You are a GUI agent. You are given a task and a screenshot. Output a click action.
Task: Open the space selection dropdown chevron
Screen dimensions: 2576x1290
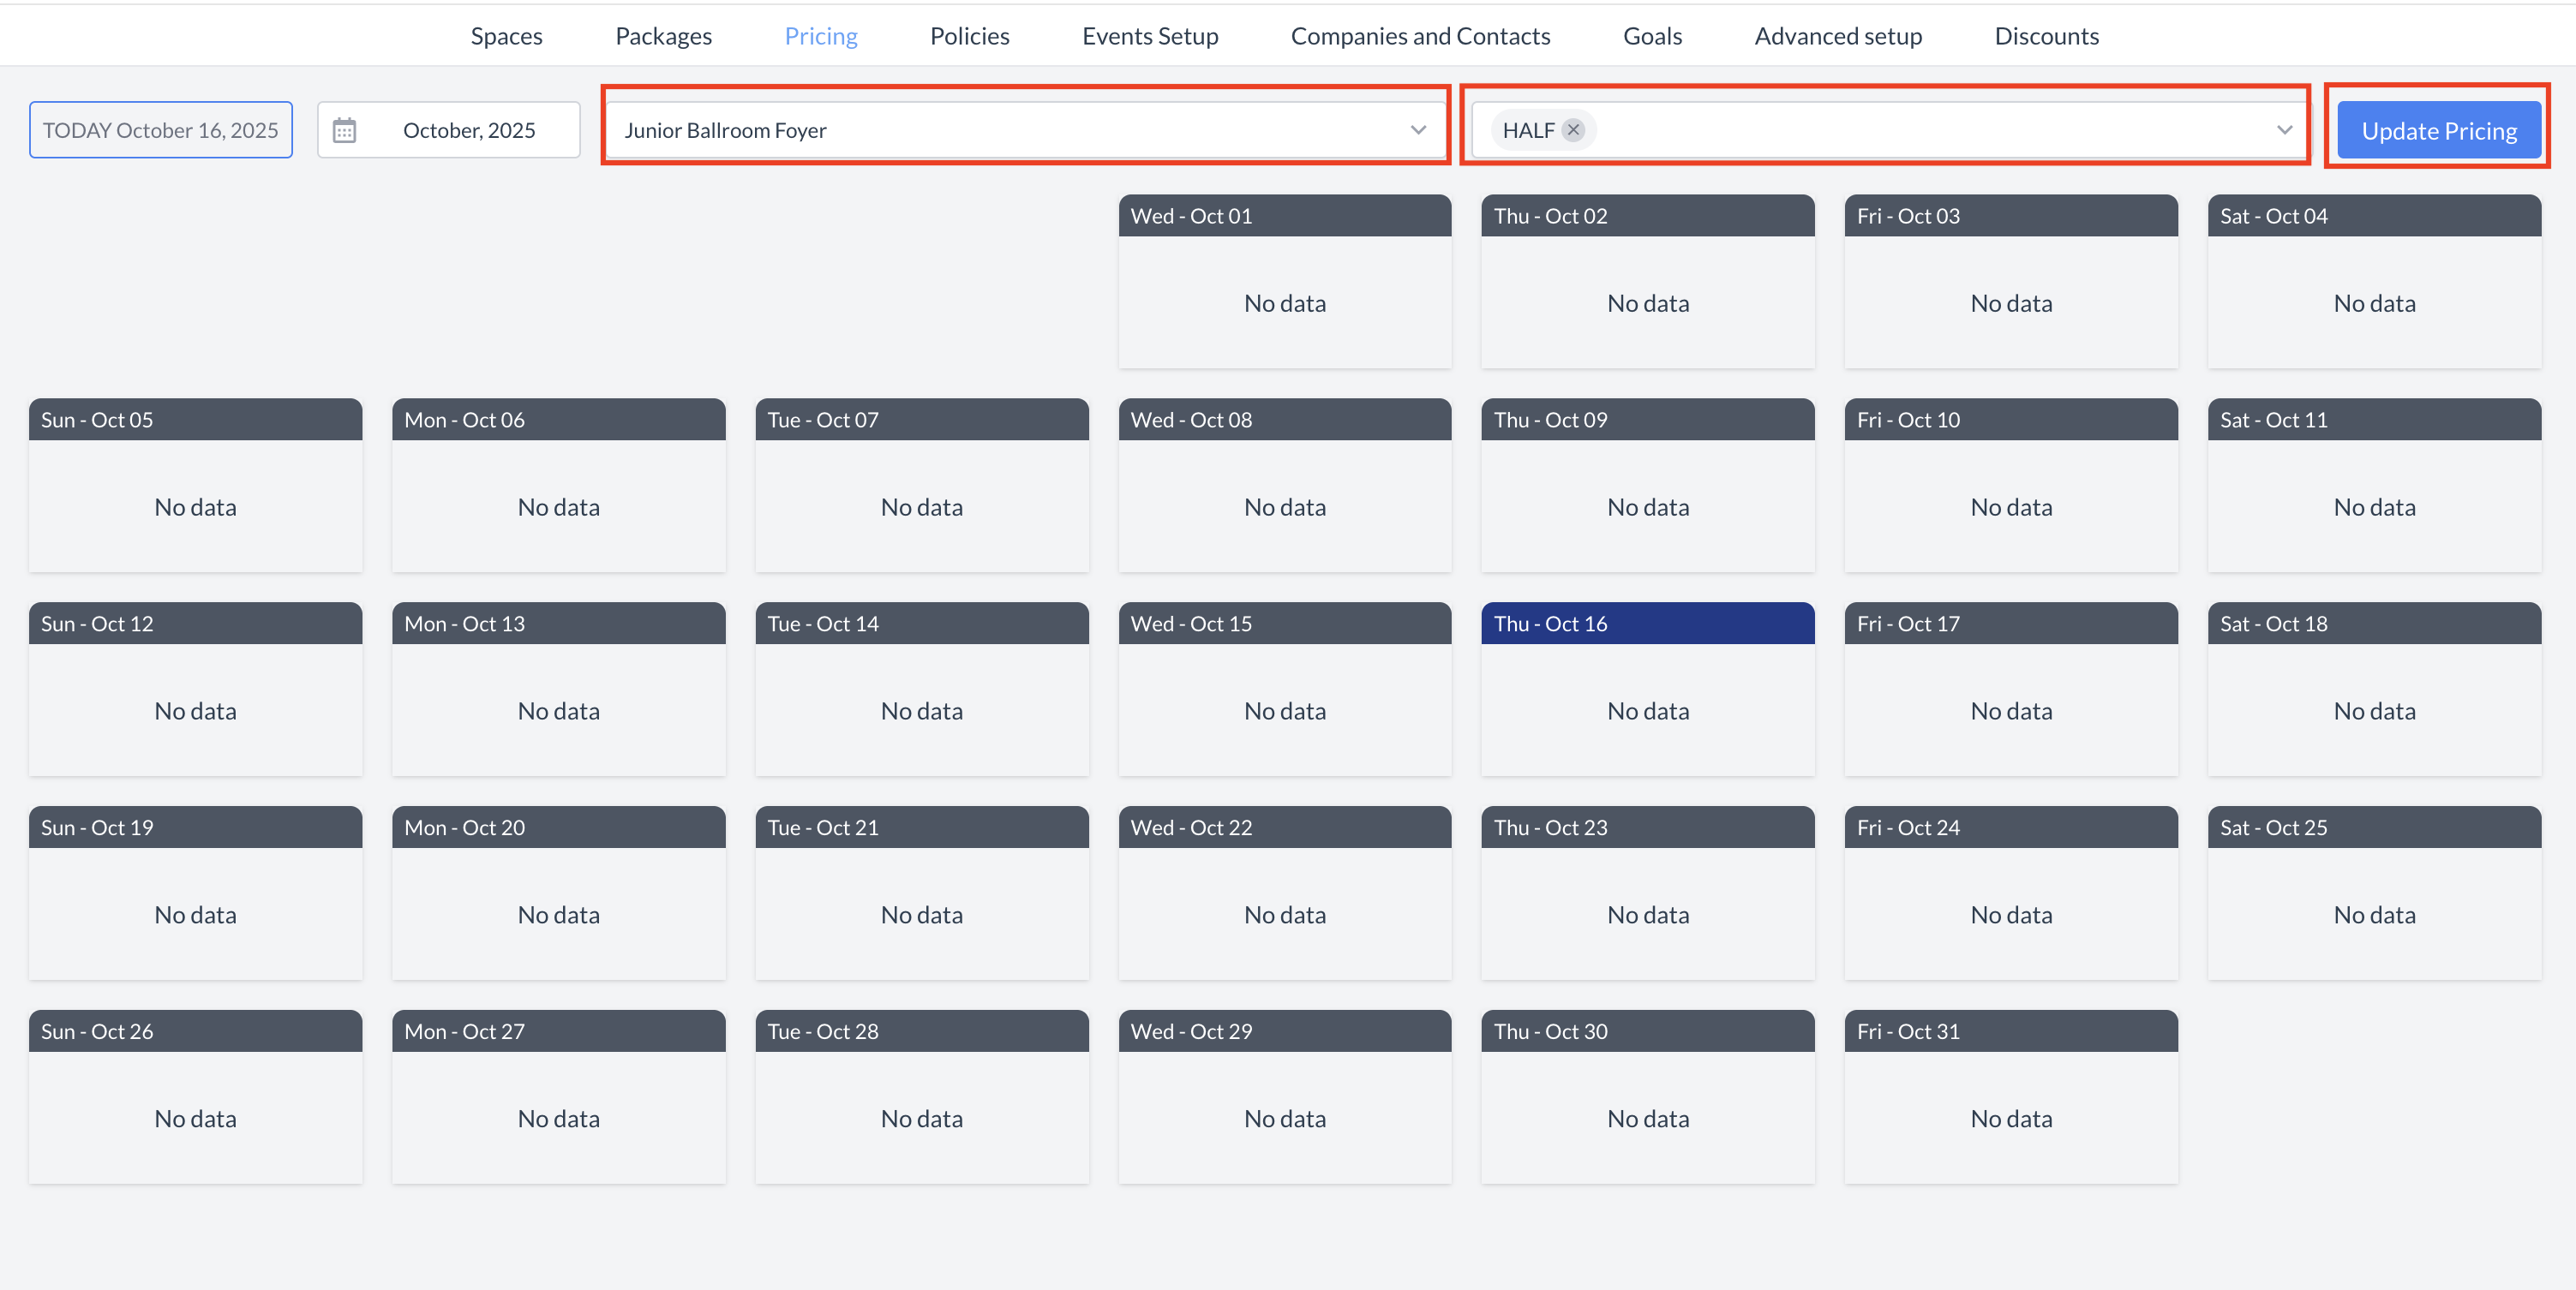pos(1419,128)
